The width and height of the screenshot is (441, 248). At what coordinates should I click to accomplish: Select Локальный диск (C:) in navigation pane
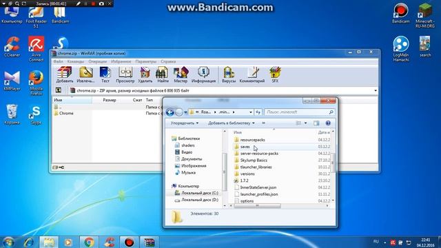tap(196, 193)
